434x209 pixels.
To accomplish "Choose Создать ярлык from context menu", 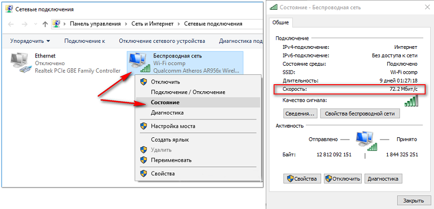I will click(198, 140).
